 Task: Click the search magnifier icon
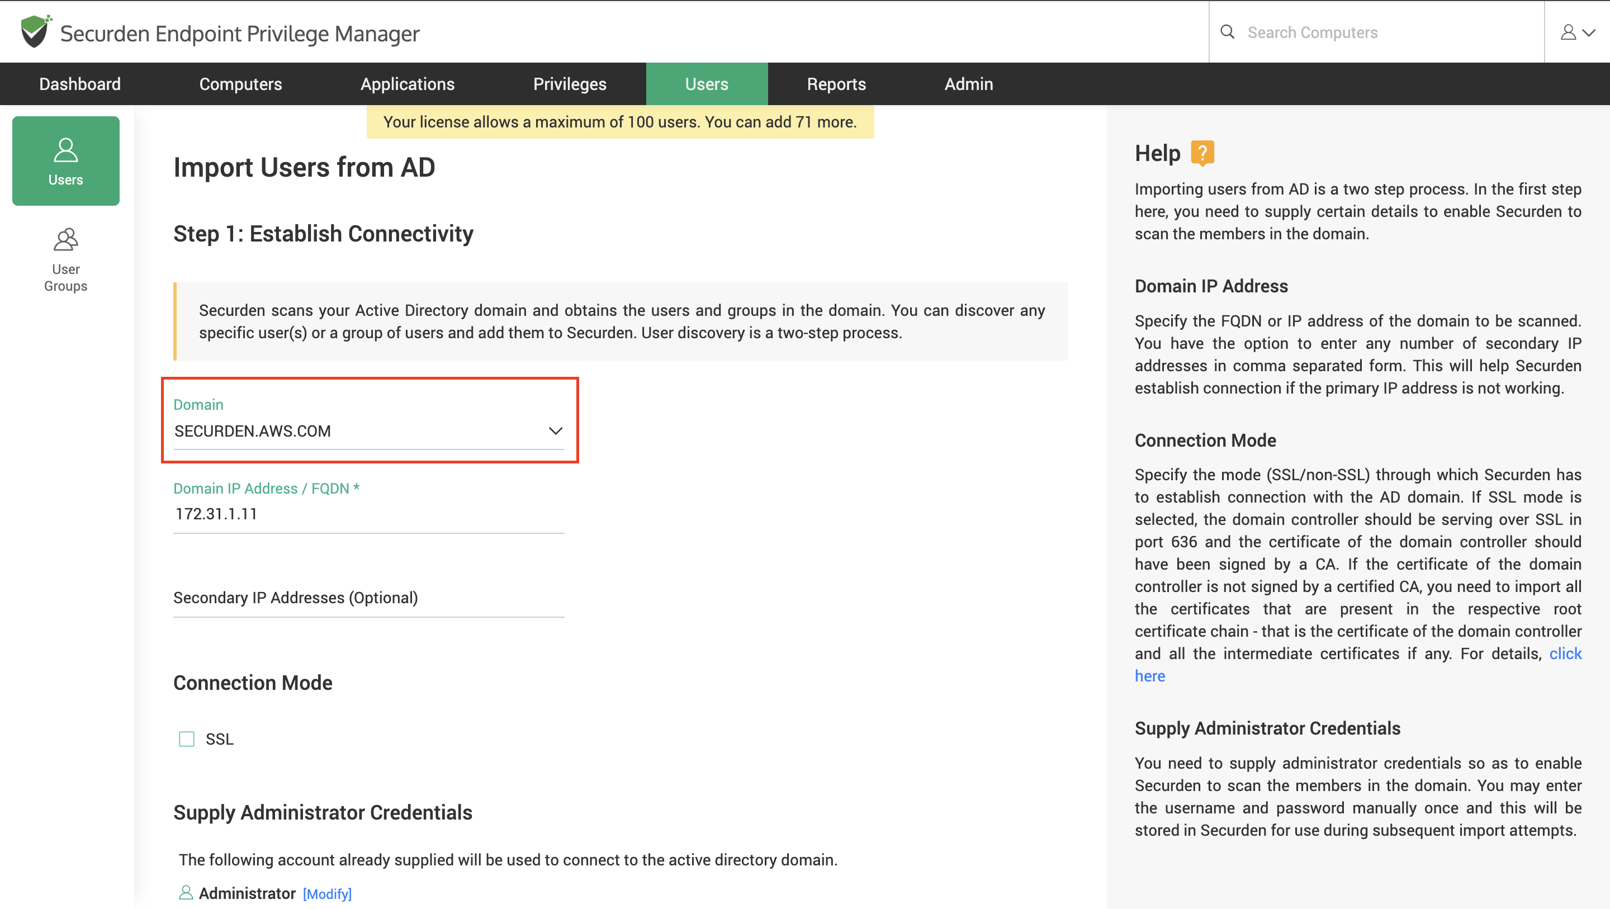(1227, 32)
